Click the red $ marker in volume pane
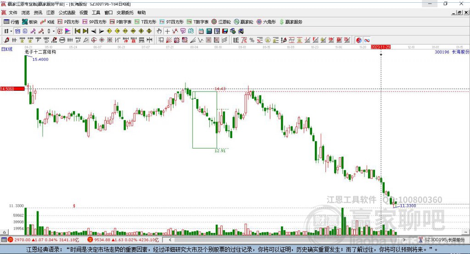The image size is (470, 254). click(x=74, y=206)
